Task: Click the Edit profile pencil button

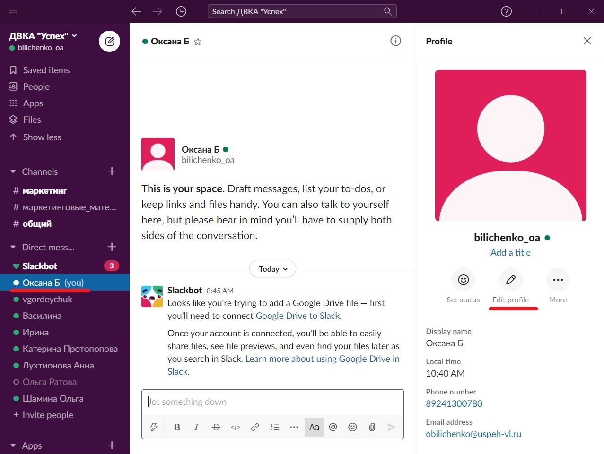Action: pyautogui.click(x=511, y=280)
